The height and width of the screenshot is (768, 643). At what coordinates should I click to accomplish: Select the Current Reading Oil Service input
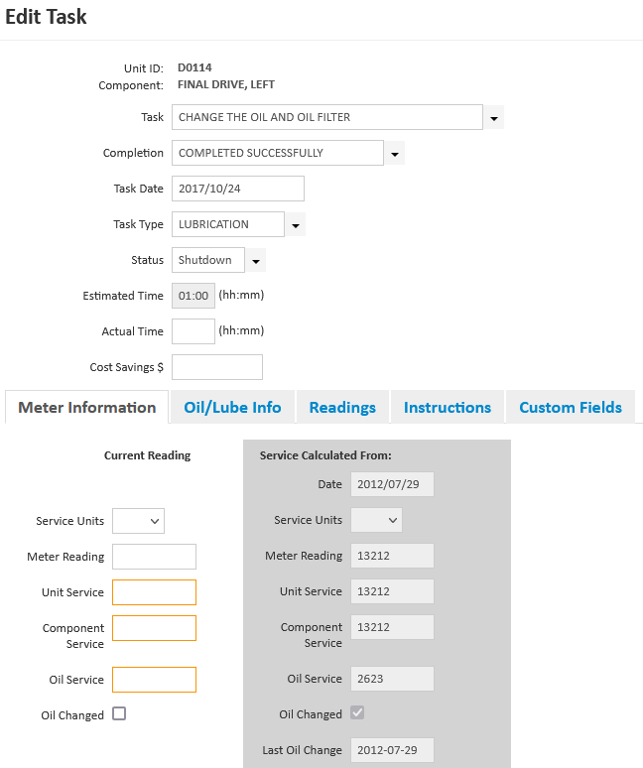click(x=154, y=680)
